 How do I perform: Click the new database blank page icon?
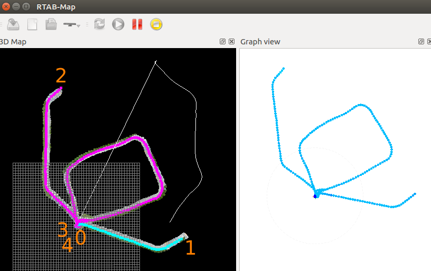pos(32,24)
